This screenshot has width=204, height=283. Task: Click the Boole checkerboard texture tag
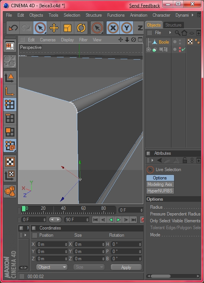tap(190, 42)
